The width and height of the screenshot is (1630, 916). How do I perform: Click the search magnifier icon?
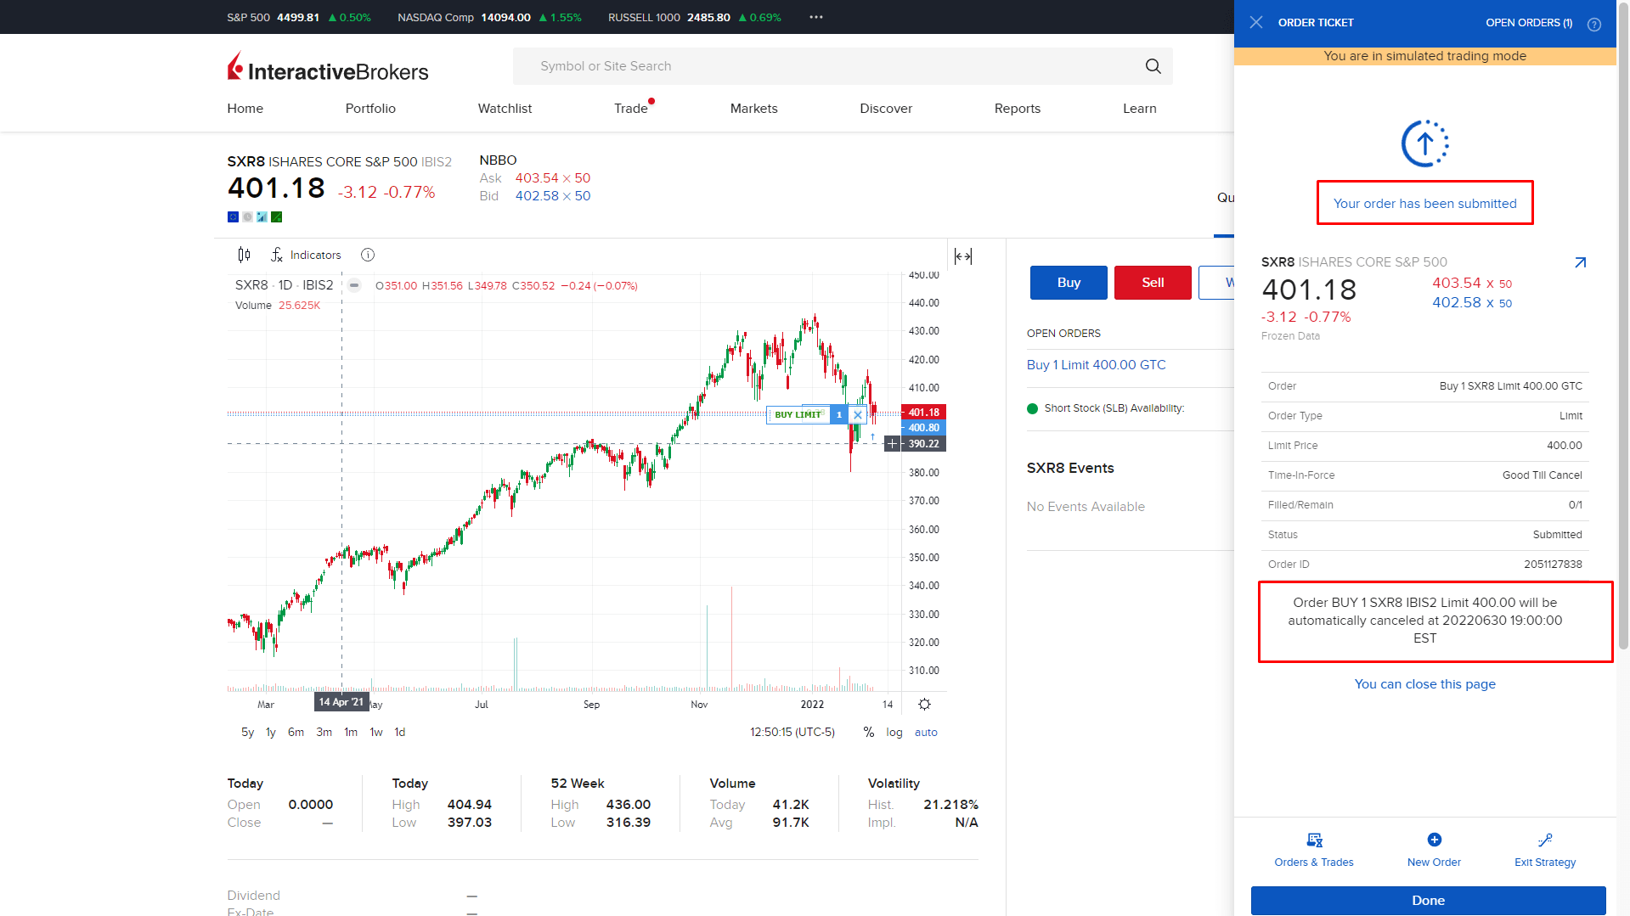[1153, 66]
